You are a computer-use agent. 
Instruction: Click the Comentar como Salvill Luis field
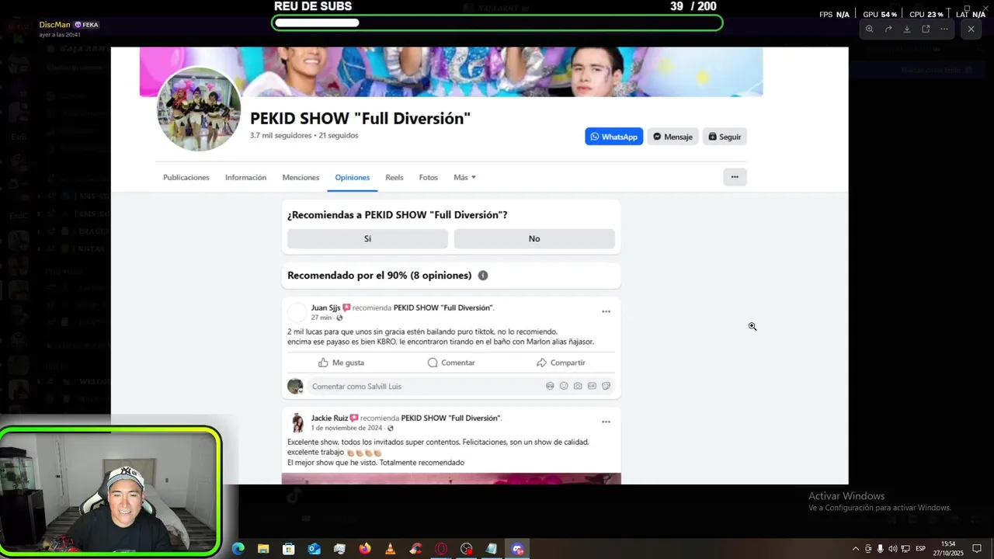(461, 386)
